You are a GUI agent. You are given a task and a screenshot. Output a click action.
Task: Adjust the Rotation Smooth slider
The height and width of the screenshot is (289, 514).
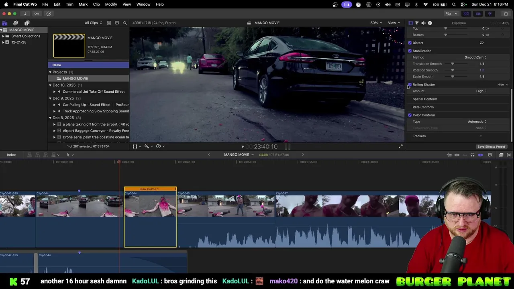point(453,70)
